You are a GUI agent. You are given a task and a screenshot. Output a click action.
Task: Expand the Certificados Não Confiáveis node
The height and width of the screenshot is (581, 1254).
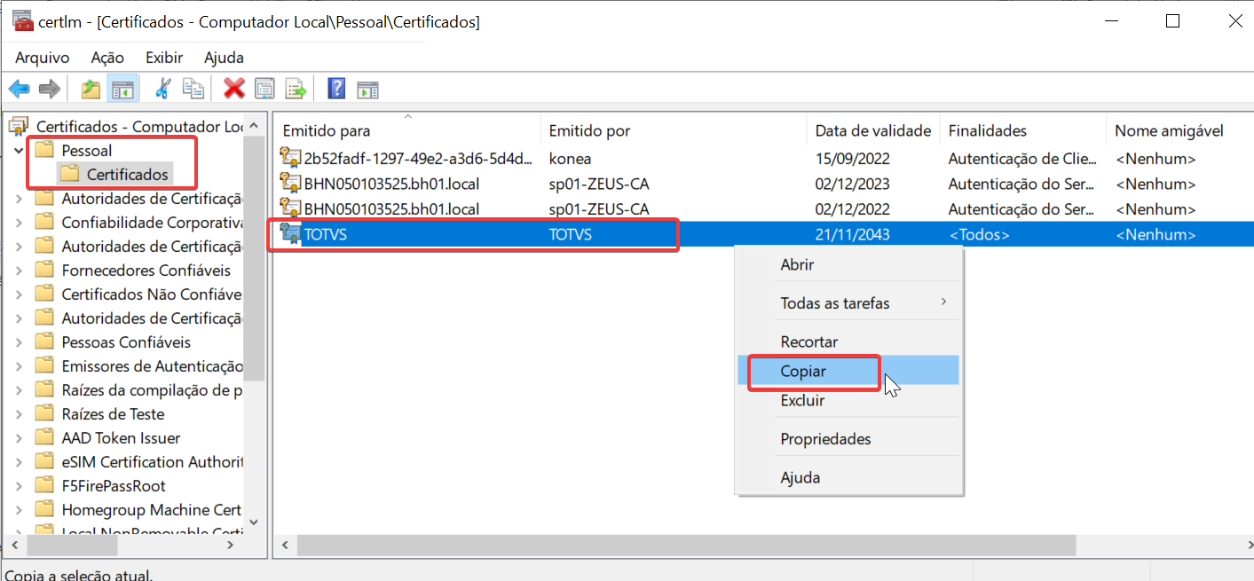[19, 294]
